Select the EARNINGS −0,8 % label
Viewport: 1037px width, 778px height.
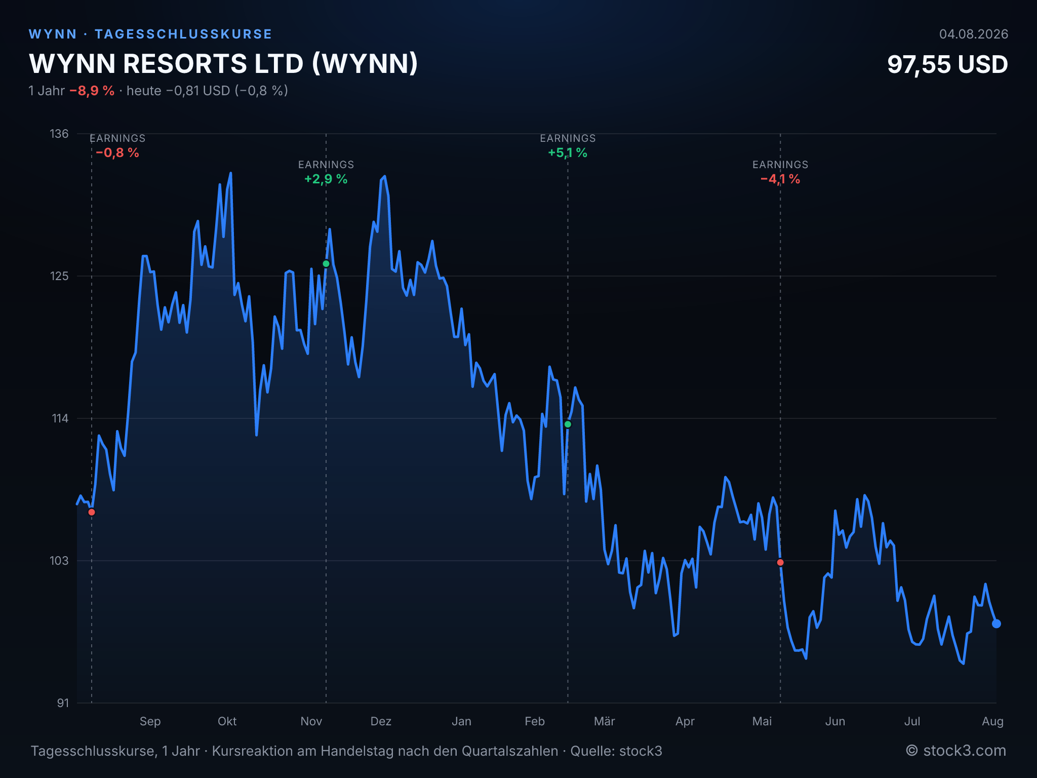[117, 146]
